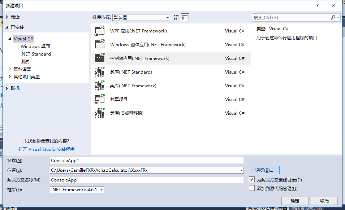The height and width of the screenshot is (210, 345).
Task: Open the 排序依据 默认值 dropdown
Action: click(x=141, y=17)
